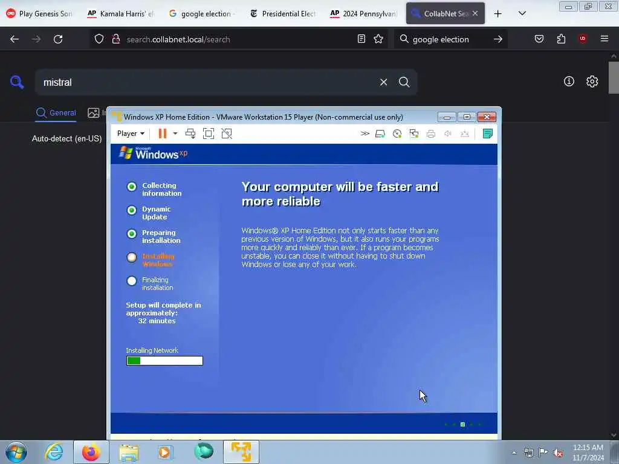Viewport: 619px width, 464px height.
Task: Click the muted volume tray icon
Action: point(558,453)
